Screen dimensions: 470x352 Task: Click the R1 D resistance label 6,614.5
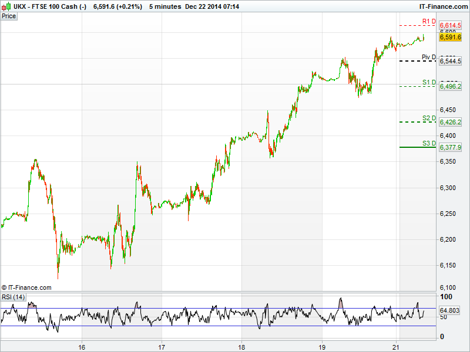pos(451,25)
